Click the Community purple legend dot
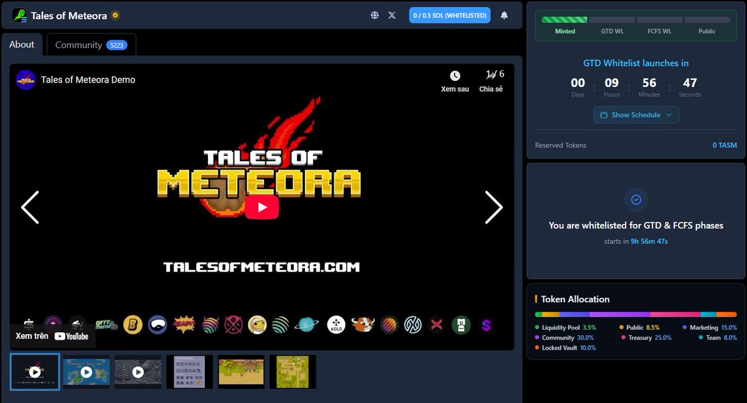Screen dimensions: 747x403 click(x=537, y=338)
